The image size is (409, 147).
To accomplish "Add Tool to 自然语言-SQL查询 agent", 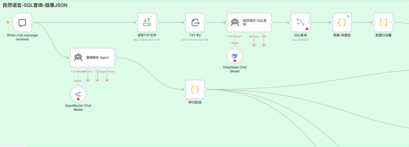I will 264,45.
